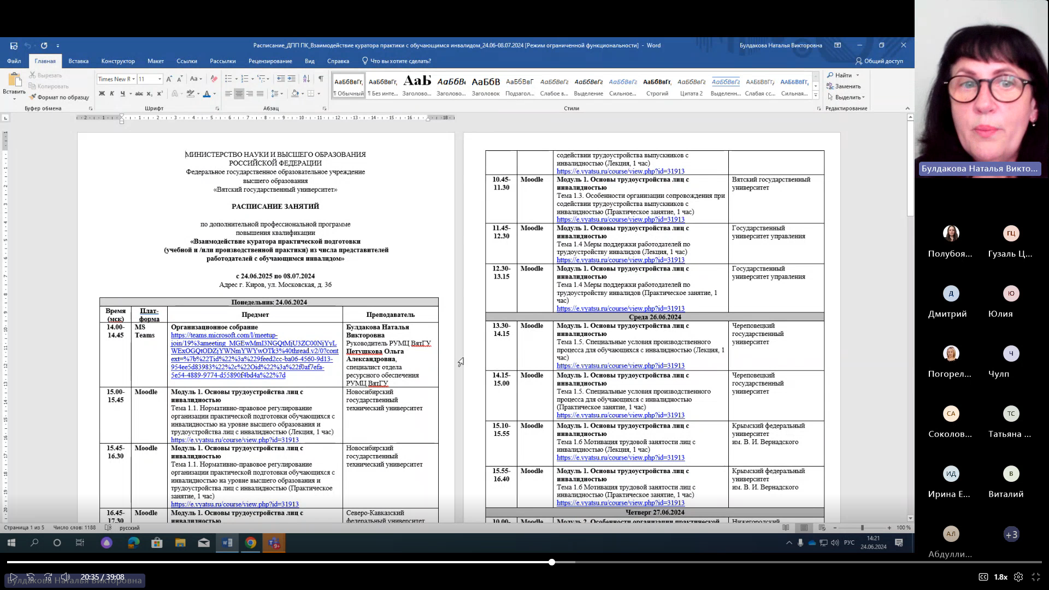Click the Cut (Вырезать) scissors command
The image size is (1049, 590).
point(46,75)
